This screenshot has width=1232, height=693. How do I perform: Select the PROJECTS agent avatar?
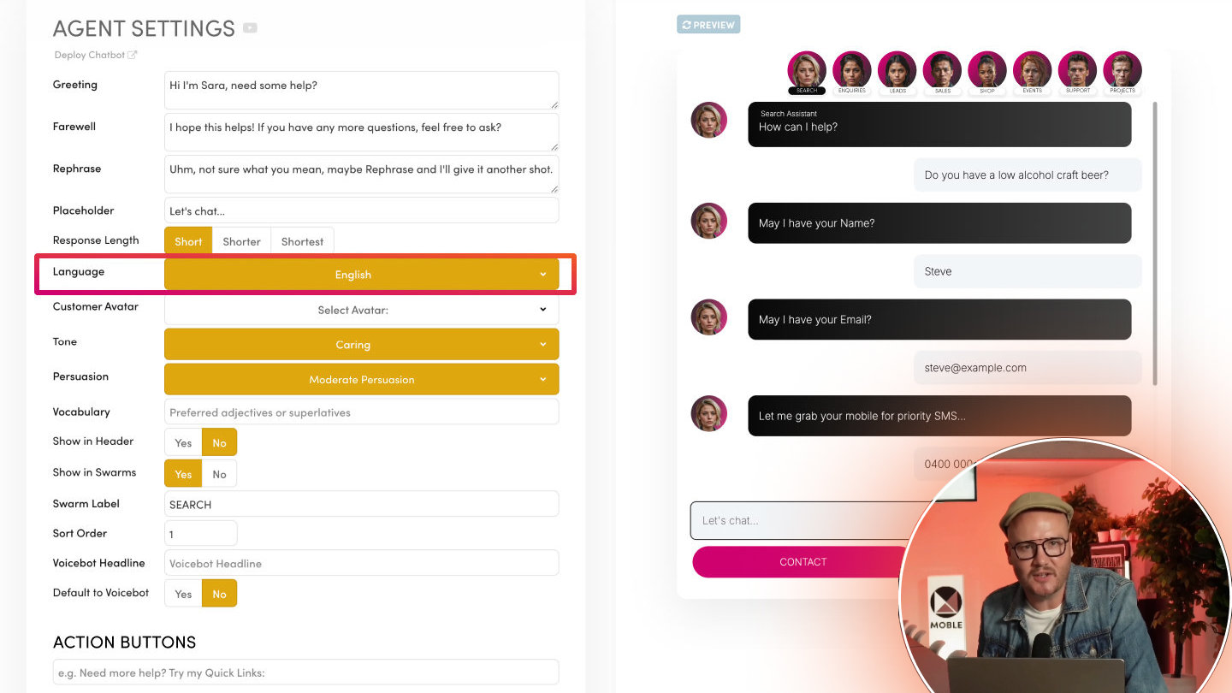click(x=1122, y=71)
